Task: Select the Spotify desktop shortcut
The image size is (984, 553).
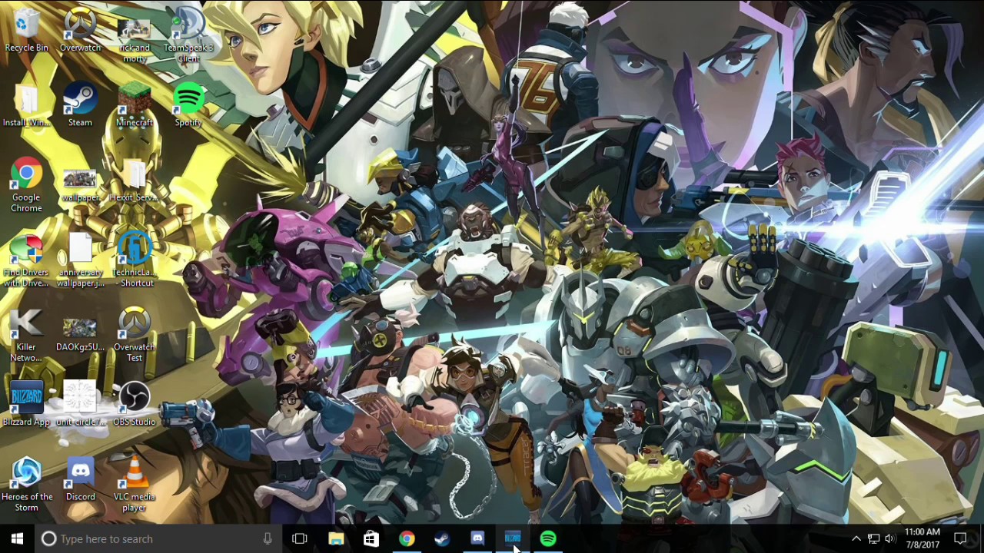Action: coord(188,106)
